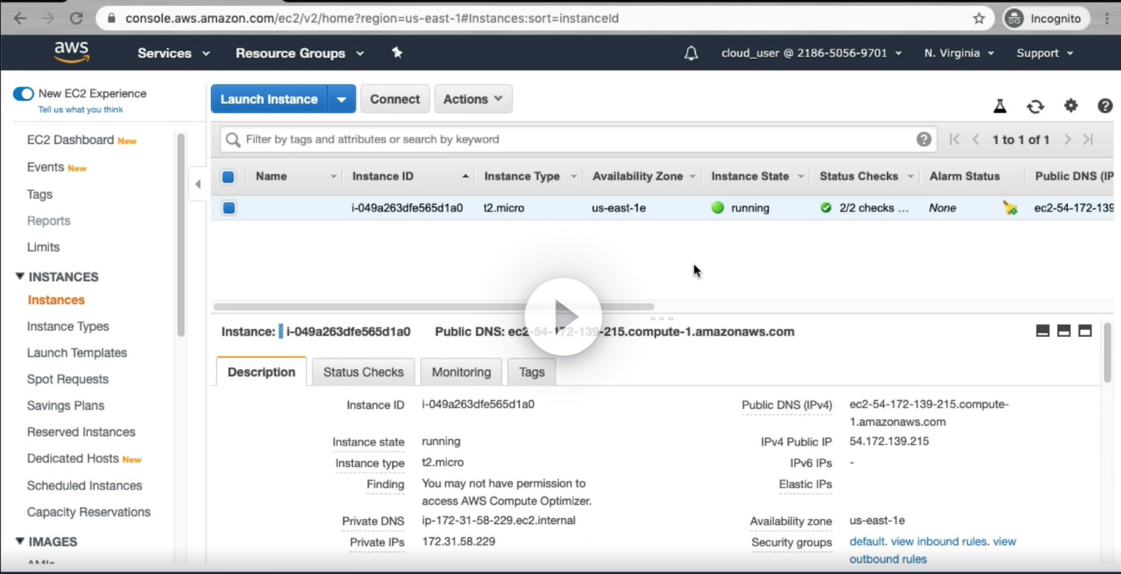Open the settings gear icon
The image size is (1121, 574).
1070,106
